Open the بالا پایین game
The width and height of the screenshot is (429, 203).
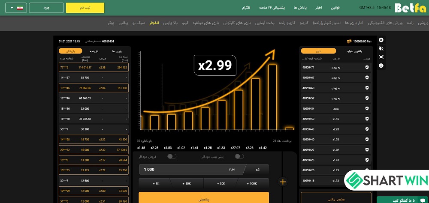170,23
